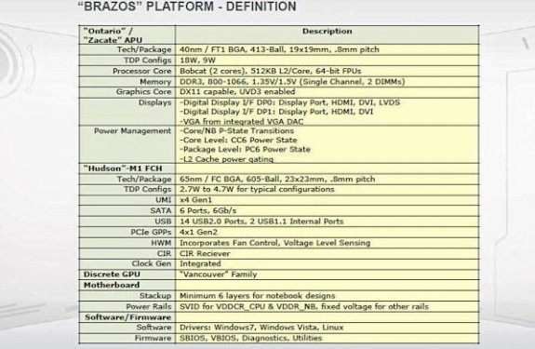Select the Discrete GPU row header
This screenshot has width=535, height=349.
tap(112, 275)
